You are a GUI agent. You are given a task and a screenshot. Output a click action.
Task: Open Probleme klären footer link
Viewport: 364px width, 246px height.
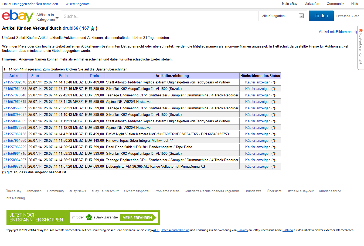click(167, 191)
